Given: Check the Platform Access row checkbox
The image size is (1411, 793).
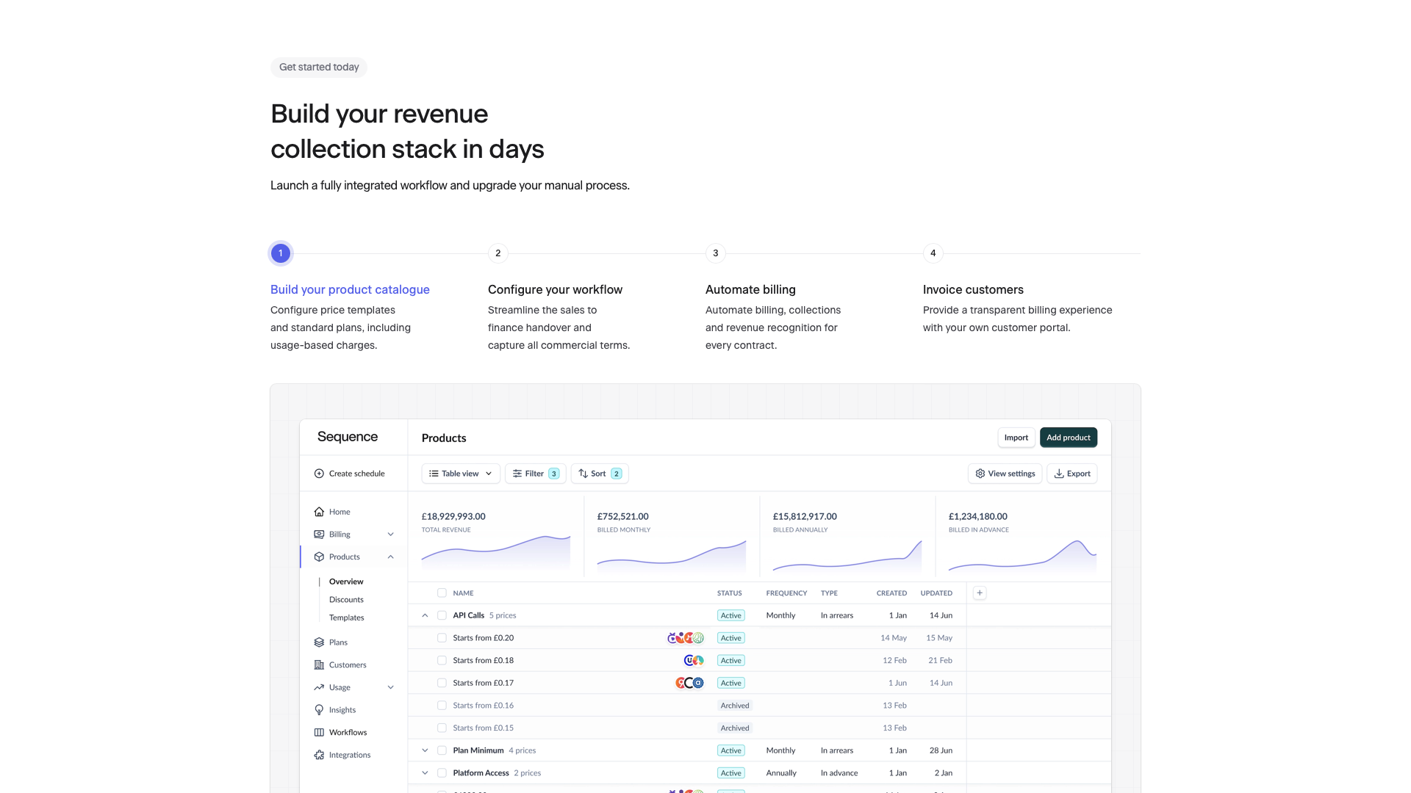Looking at the screenshot, I should coord(442,773).
